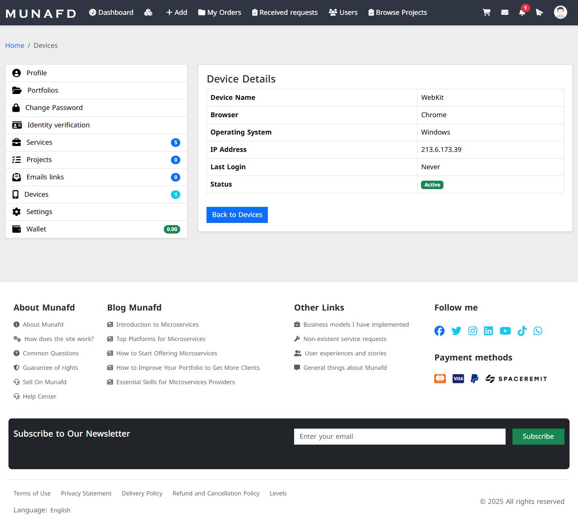
Task: Open Munafd's Twitter profile icon
Action: point(456,331)
